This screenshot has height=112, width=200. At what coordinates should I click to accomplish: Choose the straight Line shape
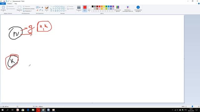click(x=51, y=7)
